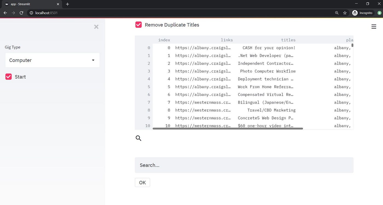Viewport: 383px width, 205px height.
Task: Click the albany place cell in row 3
Action: click(342, 71)
